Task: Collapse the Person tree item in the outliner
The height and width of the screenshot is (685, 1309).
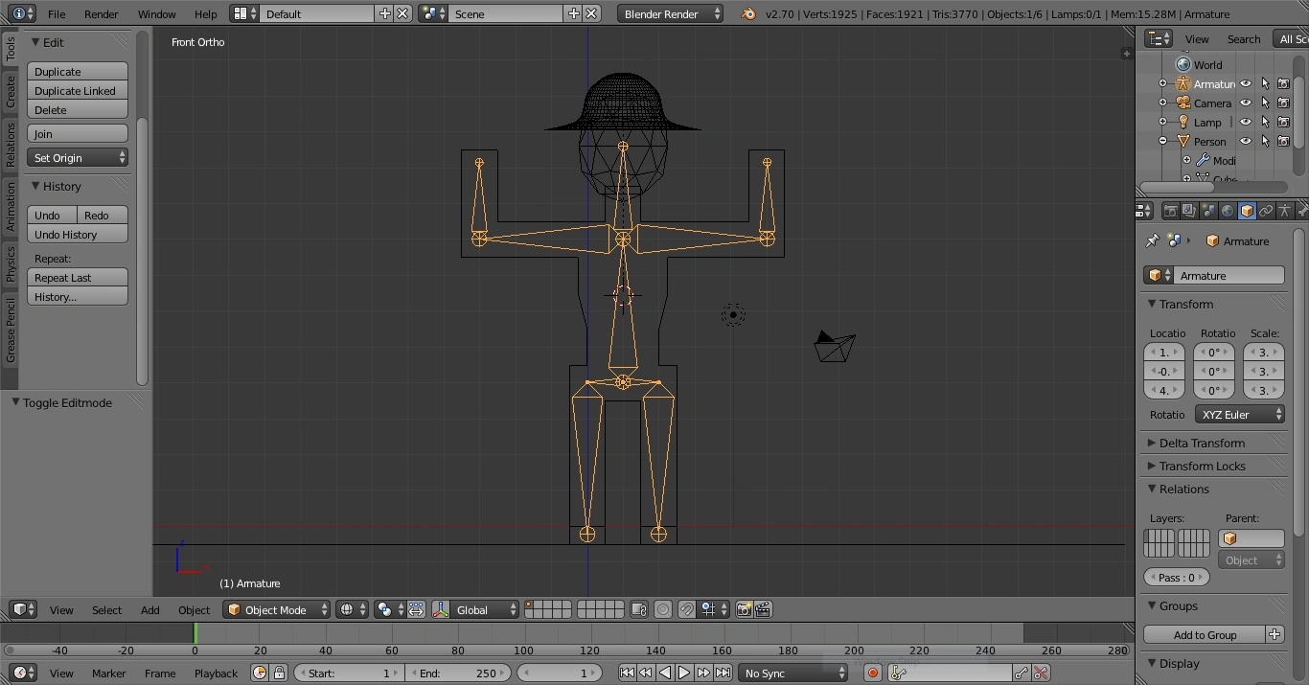Action: 1163,142
